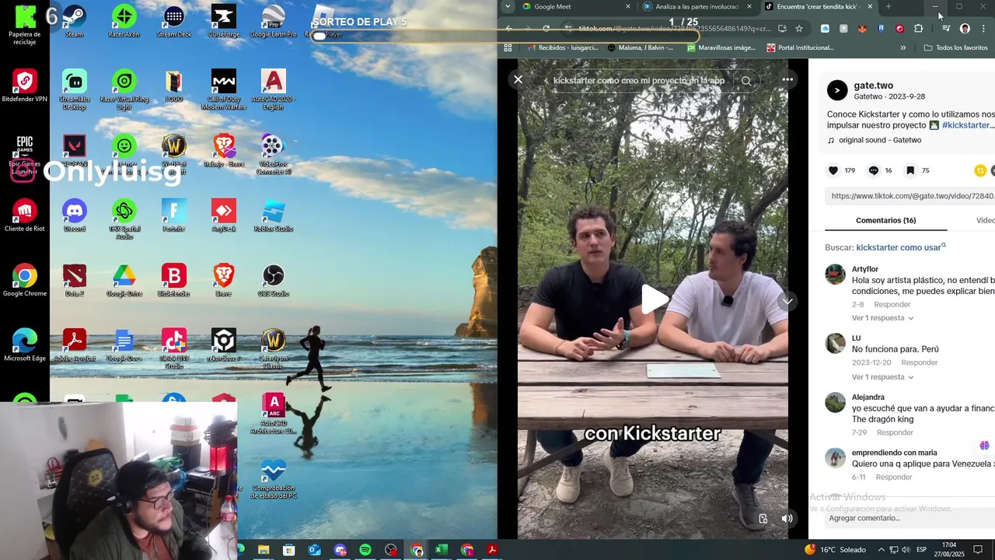Open the Google Earth Pro desktop icon
The image size is (995, 560).
(273, 21)
